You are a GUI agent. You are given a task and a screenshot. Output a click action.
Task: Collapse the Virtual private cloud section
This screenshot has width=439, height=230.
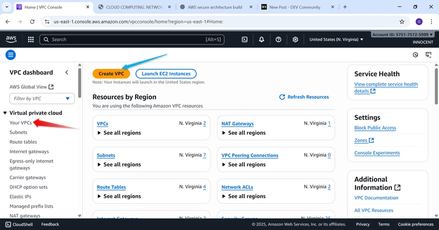(5, 113)
